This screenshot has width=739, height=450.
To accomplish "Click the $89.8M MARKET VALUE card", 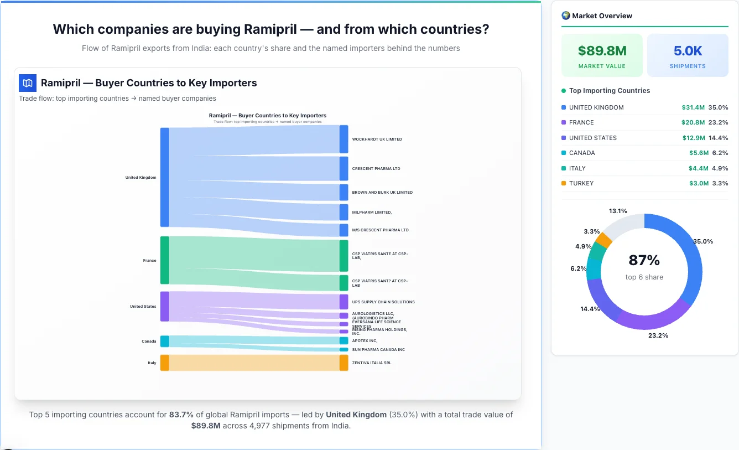I will [602, 55].
